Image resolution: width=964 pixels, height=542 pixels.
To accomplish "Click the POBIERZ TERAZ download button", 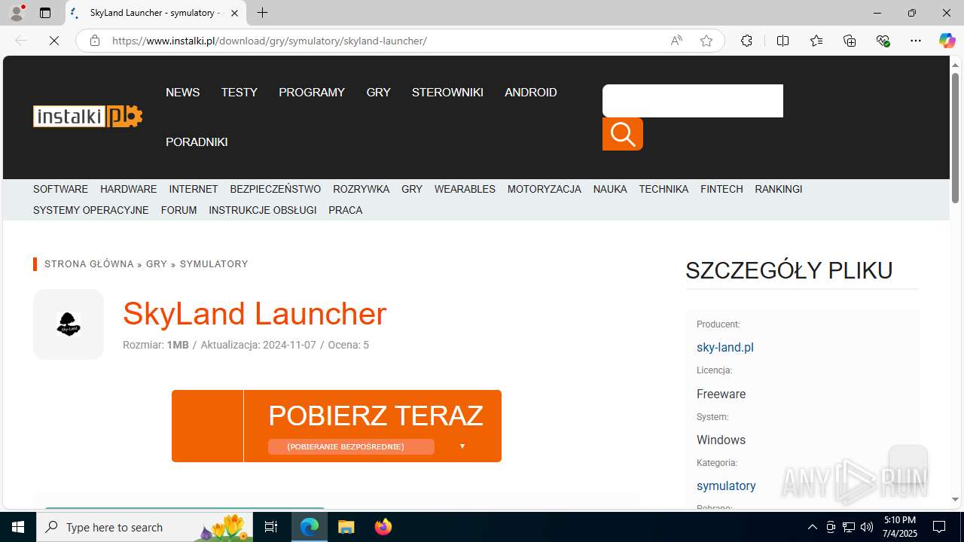I will tap(337, 426).
